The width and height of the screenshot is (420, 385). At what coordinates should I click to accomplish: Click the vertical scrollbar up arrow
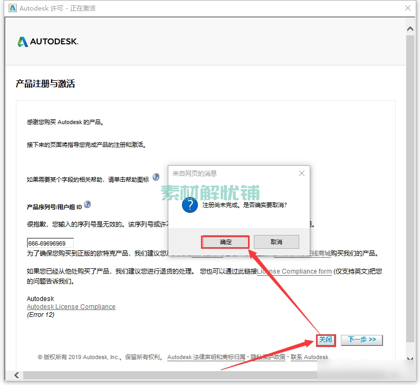410,29
